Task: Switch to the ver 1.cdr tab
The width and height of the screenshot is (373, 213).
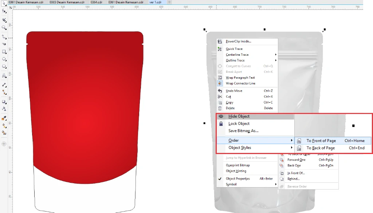Action: 155,1
